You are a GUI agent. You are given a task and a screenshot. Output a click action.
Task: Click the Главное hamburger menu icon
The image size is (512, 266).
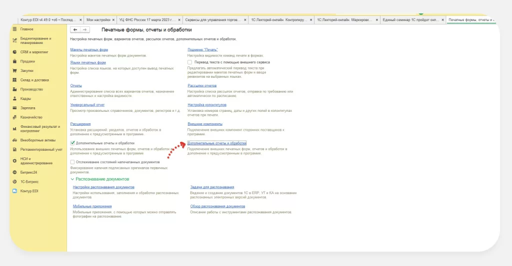[x=15, y=29]
